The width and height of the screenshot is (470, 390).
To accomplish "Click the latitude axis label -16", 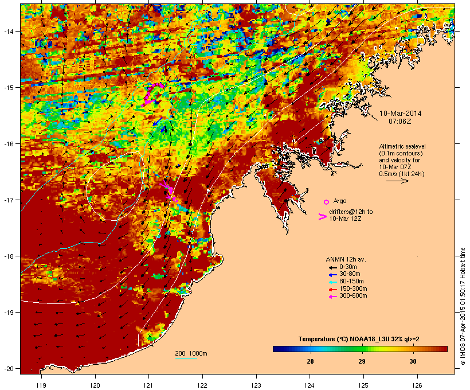I will coord(8,144).
